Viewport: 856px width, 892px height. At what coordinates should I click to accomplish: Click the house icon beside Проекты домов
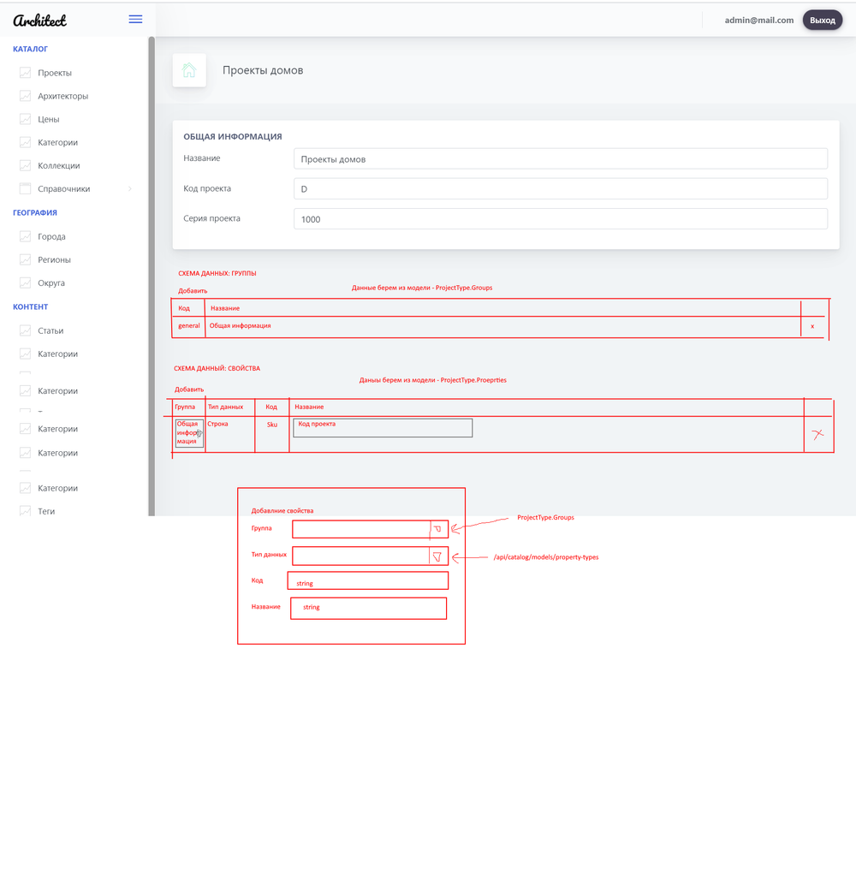click(x=189, y=70)
